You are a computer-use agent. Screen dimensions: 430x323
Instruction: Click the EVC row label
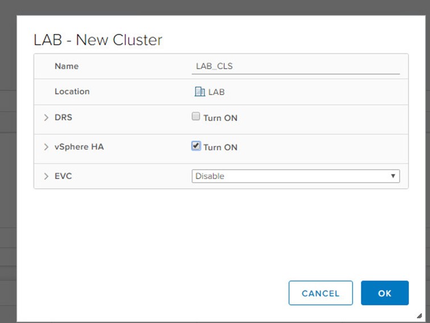point(63,176)
